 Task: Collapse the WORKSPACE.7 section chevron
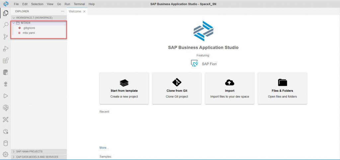click(14, 18)
